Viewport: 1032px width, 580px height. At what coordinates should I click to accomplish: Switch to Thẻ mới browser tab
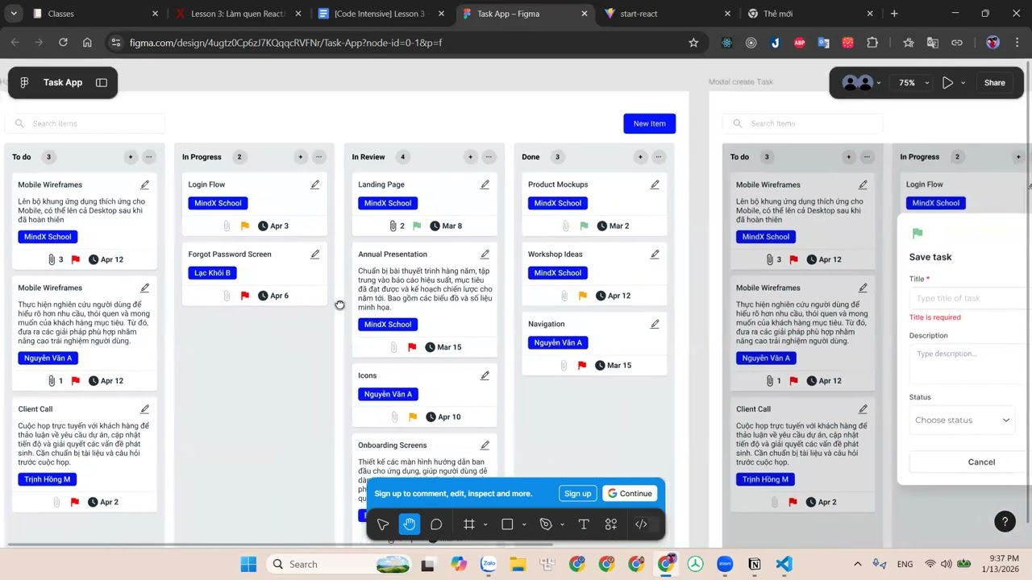[809, 14]
